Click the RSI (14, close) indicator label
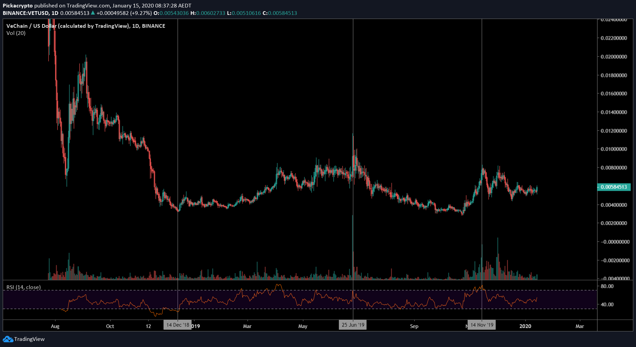636x347 pixels. [x=24, y=287]
